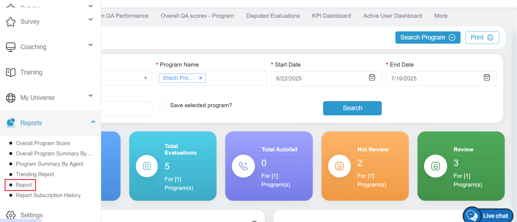This screenshot has width=517, height=222.
Task: Remove the Etech Pro program tag
Action: 201,78
